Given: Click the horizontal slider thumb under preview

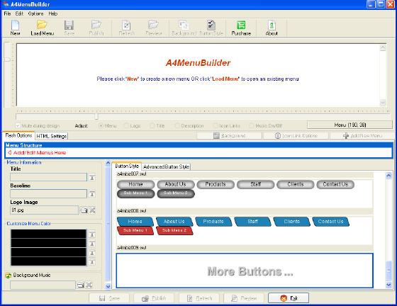Looking at the screenshot, I should (96, 116).
